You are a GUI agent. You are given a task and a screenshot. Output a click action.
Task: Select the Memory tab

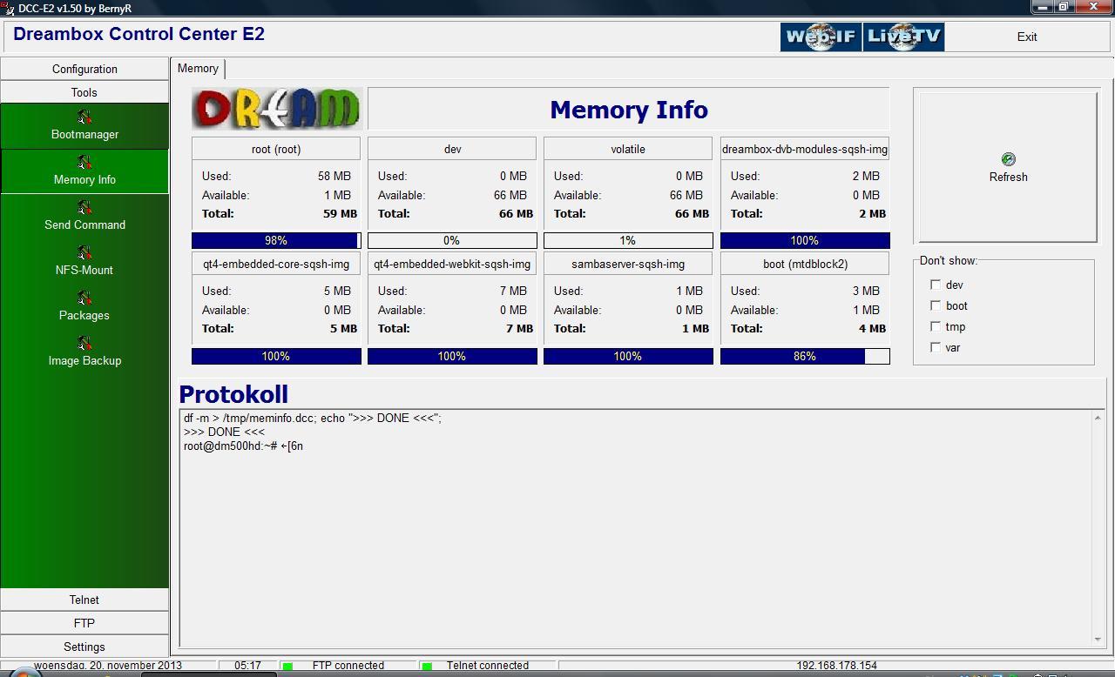pyautogui.click(x=199, y=69)
